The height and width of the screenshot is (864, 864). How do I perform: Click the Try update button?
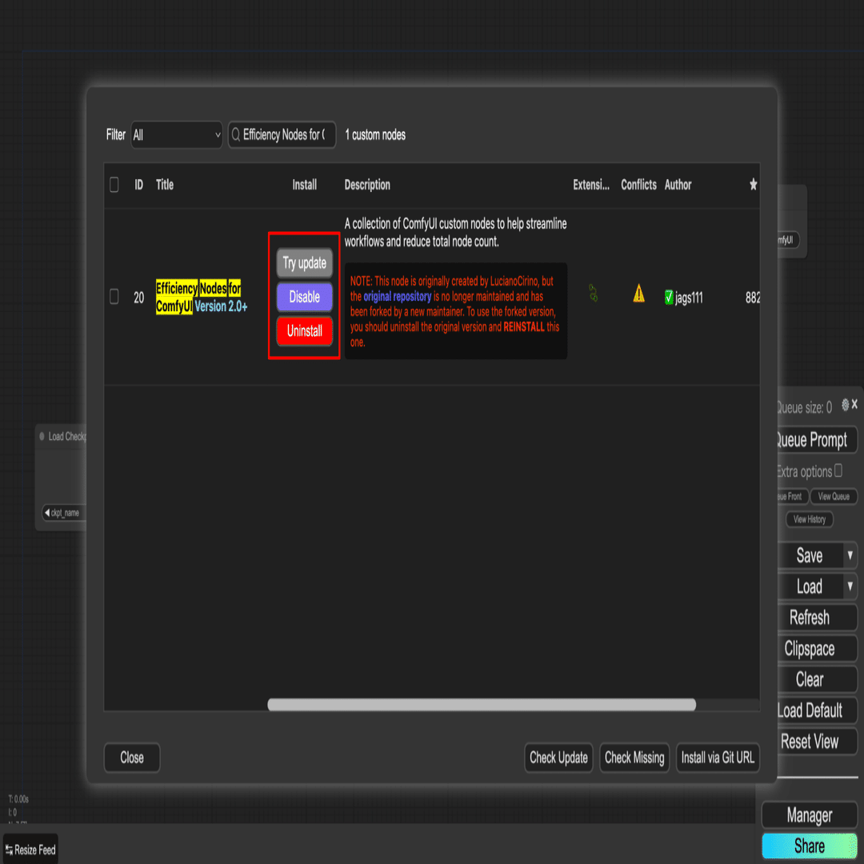(304, 263)
